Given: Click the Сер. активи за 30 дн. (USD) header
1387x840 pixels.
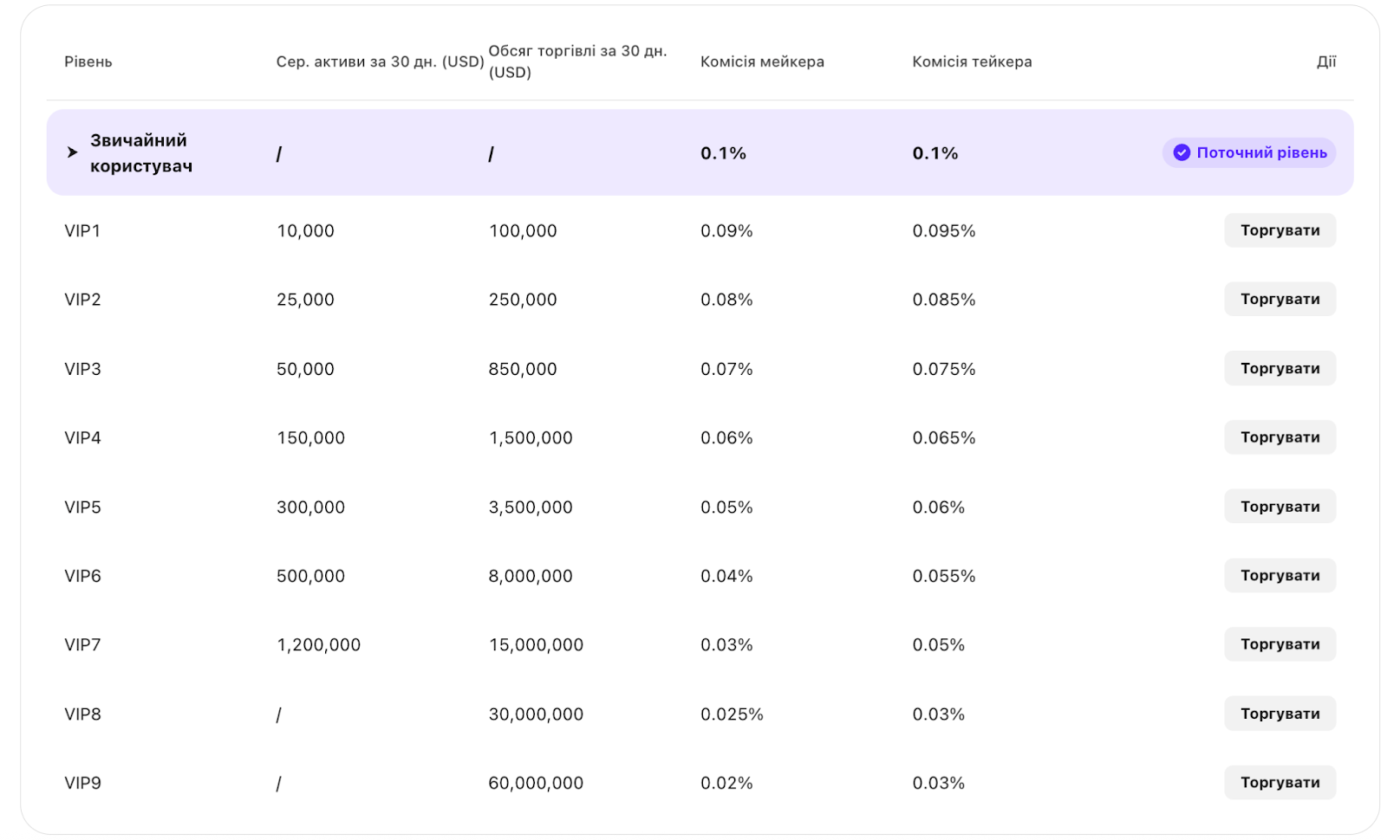Looking at the screenshot, I should pyautogui.click(x=380, y=61).
